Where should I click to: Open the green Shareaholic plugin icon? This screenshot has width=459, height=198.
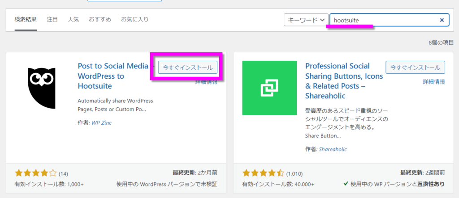[x=269, y=88]
